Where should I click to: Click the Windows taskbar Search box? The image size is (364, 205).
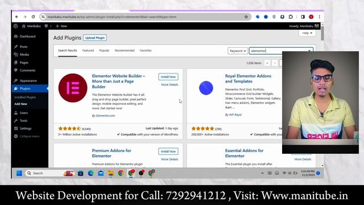pyautogui.click(x=49, y=173)
